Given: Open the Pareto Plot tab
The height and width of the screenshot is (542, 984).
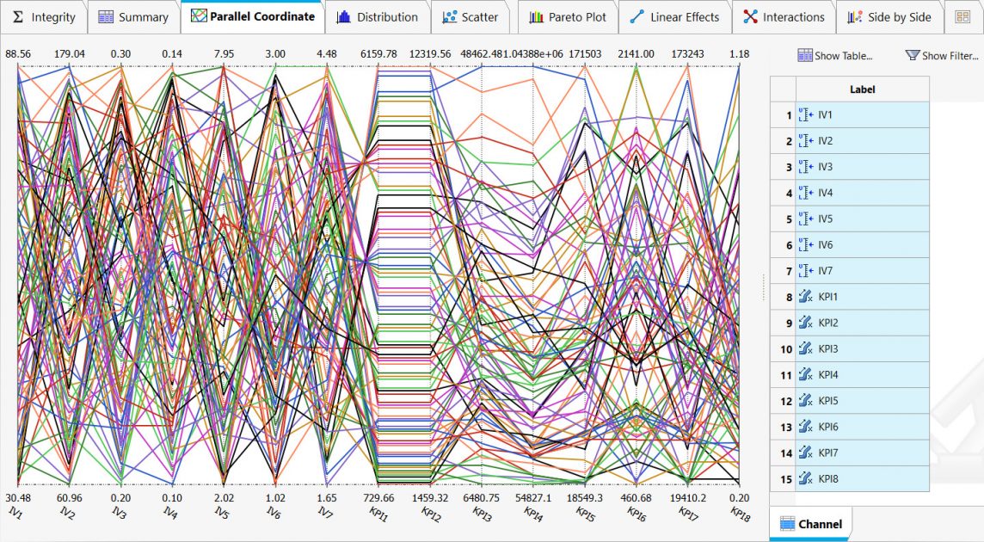Looking at the screenshot, I should (568, 17).
